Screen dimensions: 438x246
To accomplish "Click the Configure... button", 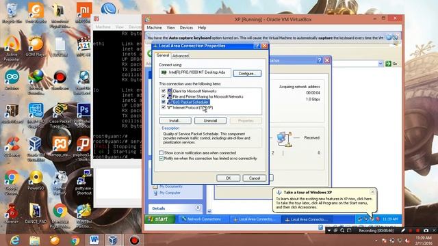I will pos(247,73).
